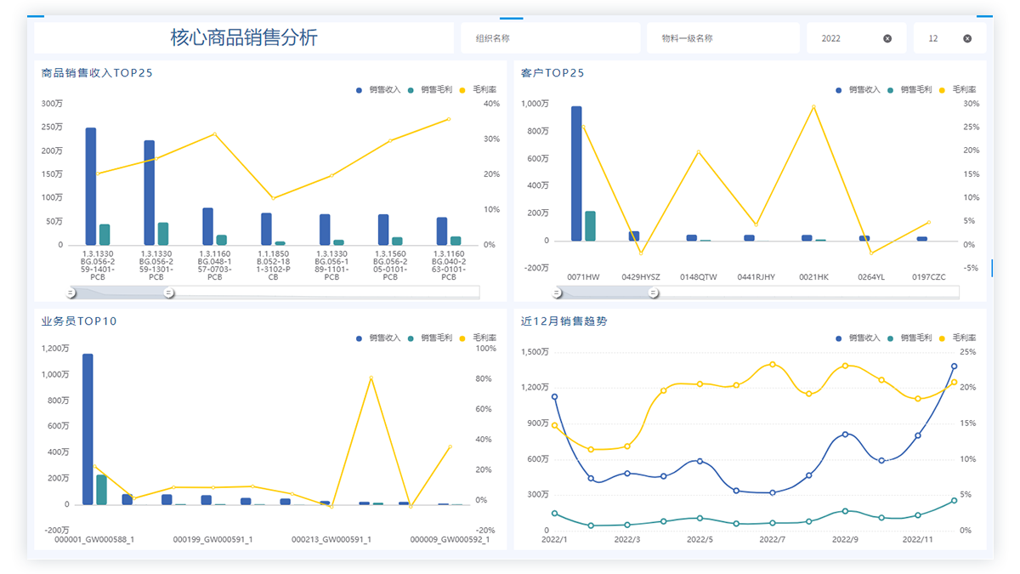Toggle 毛利率 legend in 商品销售收入TOP25

pyautogui.click(x=479, y=89)
